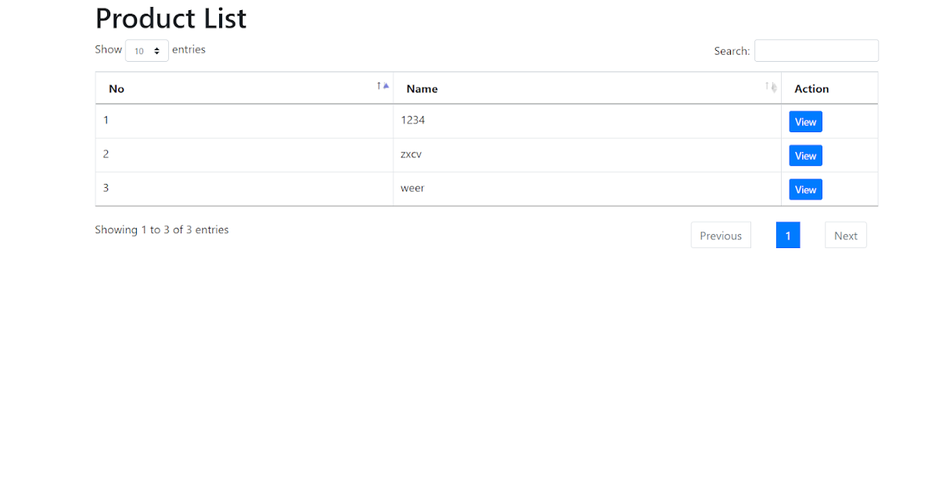
Task: Click the descending sort arrow on Name column
Action: pyautogui.click(x=773, y=88)
